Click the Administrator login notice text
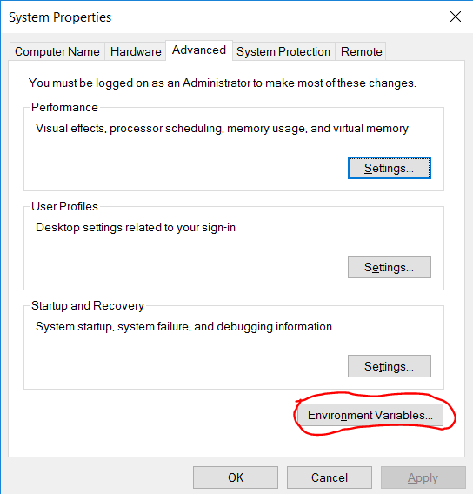The height and width of the screenshot is (494, 473). (x=223, y=83)
